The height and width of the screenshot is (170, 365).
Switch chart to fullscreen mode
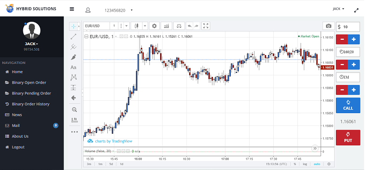coord(206,26)
